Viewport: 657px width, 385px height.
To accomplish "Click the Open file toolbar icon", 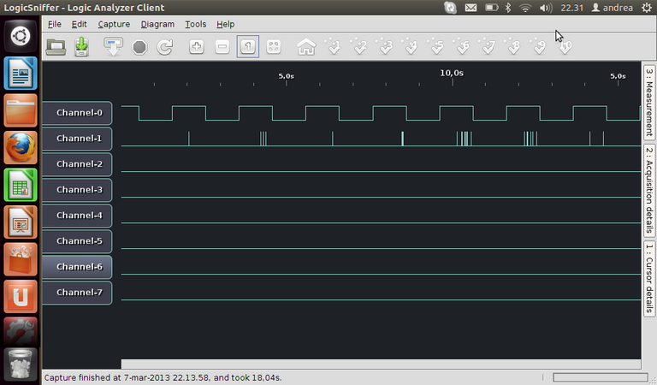I will click(56, 46).
